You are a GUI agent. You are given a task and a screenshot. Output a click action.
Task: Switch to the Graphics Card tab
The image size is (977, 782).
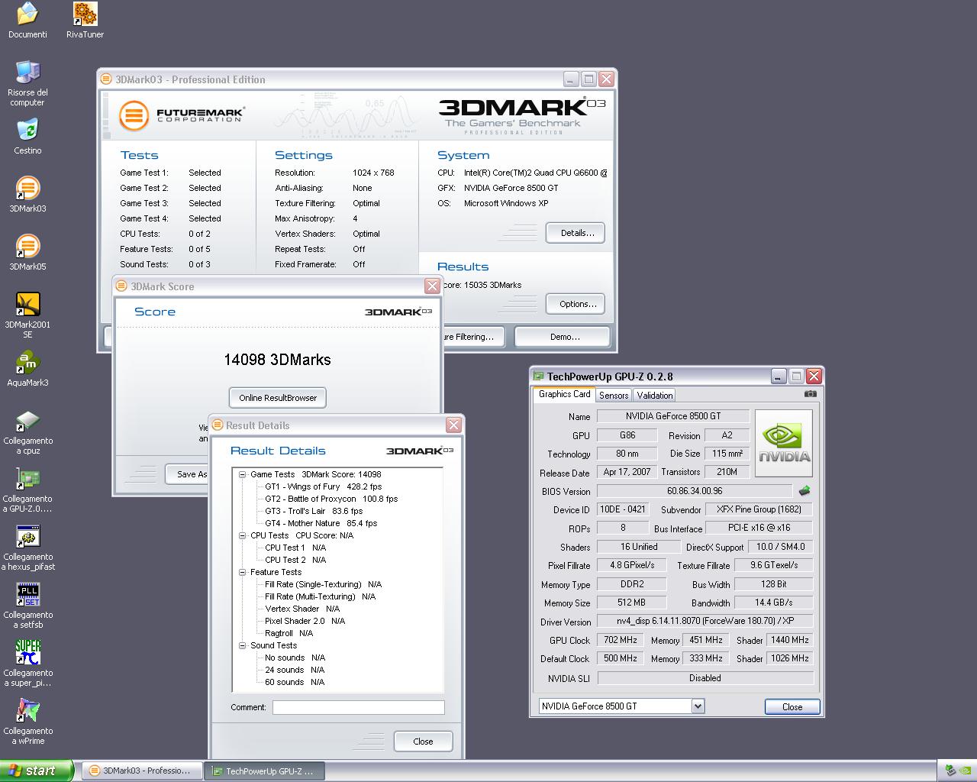tap(564, 394)
